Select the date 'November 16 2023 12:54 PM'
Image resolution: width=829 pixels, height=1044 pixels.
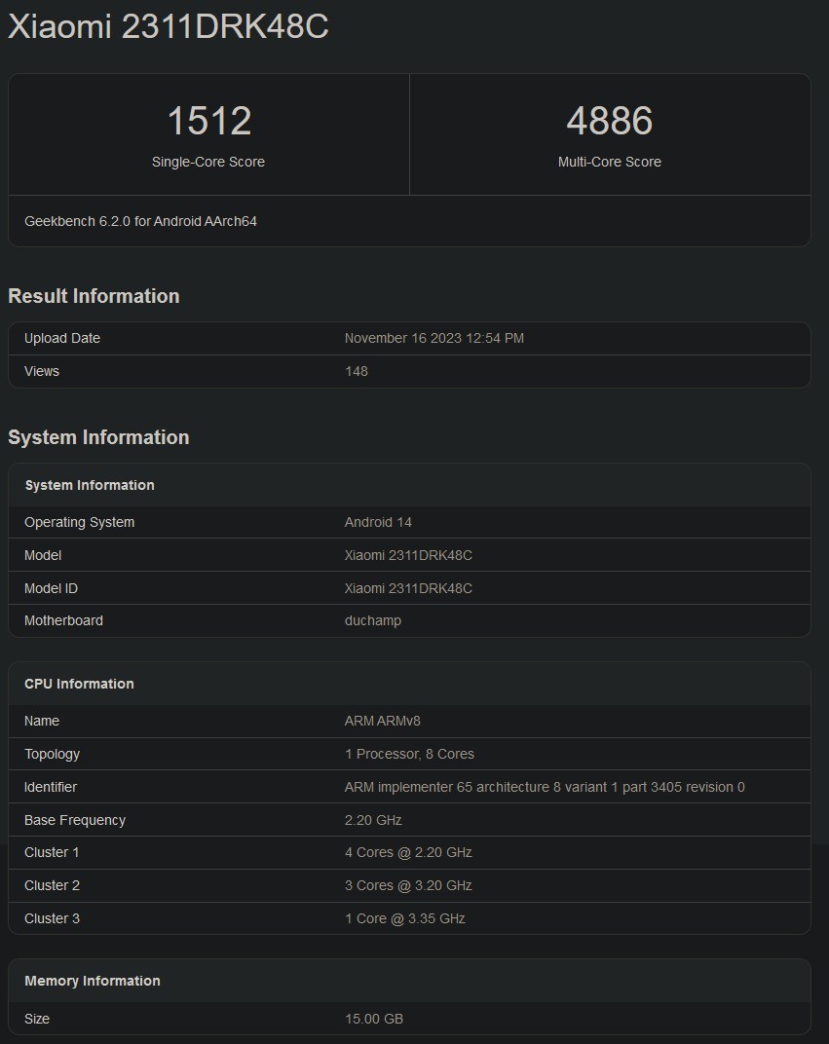click(x=434, y=338)
